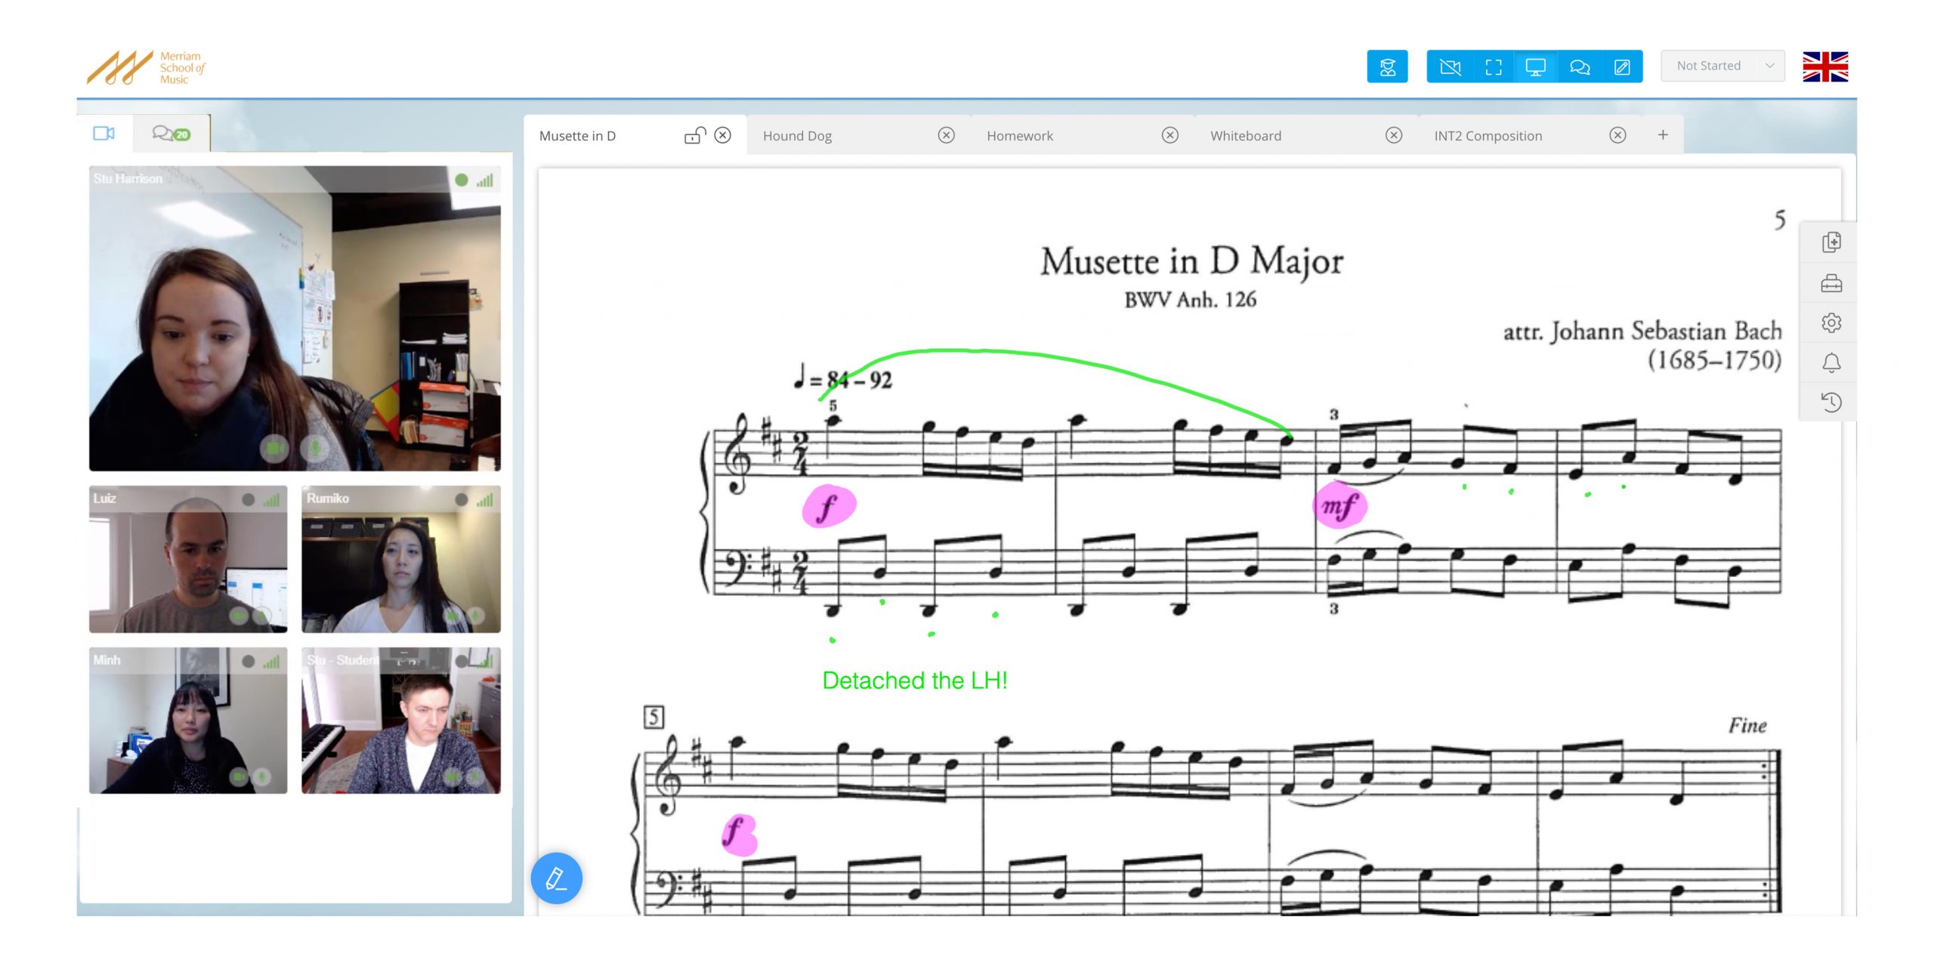Image resolution: width=1934 pixels, height=954 pixels.
Task: Add a new tab with plus button
Action: pyautogui.click(x=1662, y=134)
